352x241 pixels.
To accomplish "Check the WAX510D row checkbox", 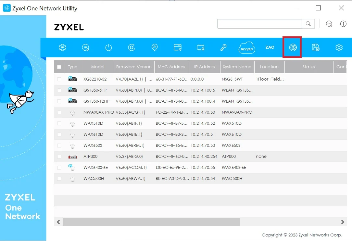I will 59,123.
